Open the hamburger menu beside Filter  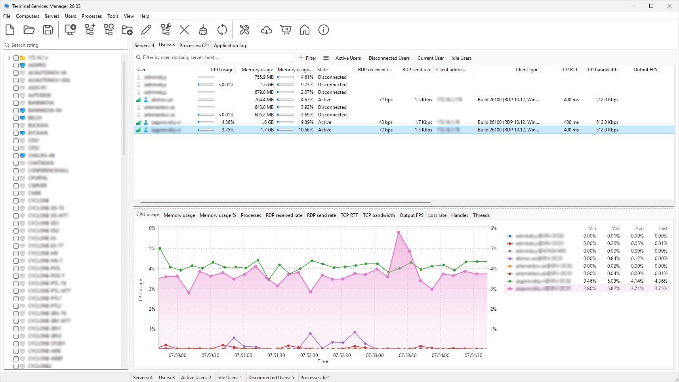pos(326,58)
